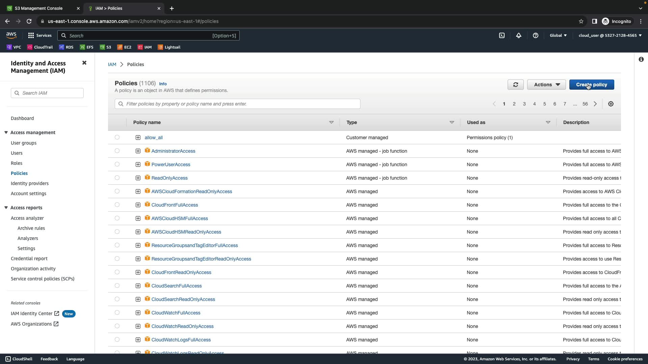Image resolution: width=648 pixels, height=364 pixels.
Task: Click the policy filter search field
Action: (x=237, y=104)
